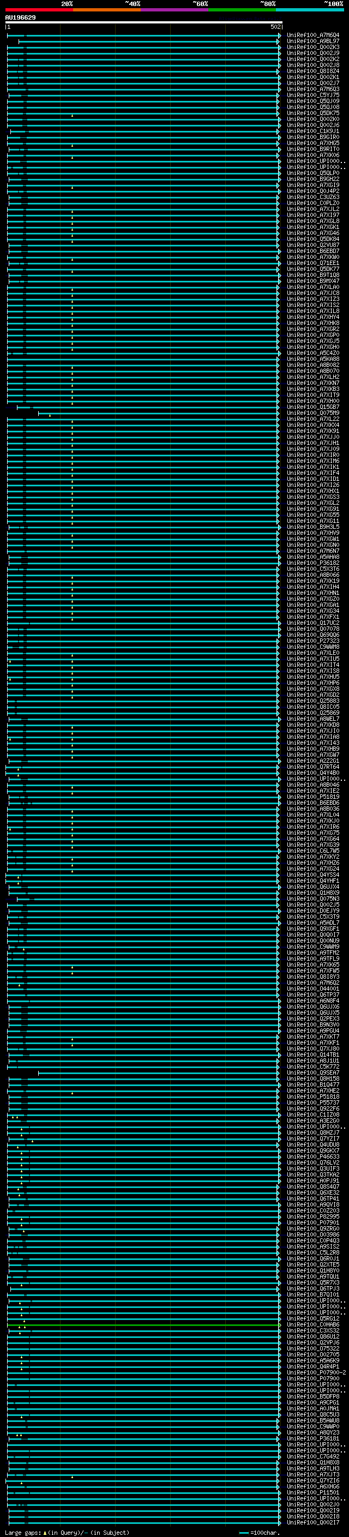Viewport: 349px width, 1537px height.
Task: Open hit UniRef100_C1K9J1
Action: click(312, 131)
